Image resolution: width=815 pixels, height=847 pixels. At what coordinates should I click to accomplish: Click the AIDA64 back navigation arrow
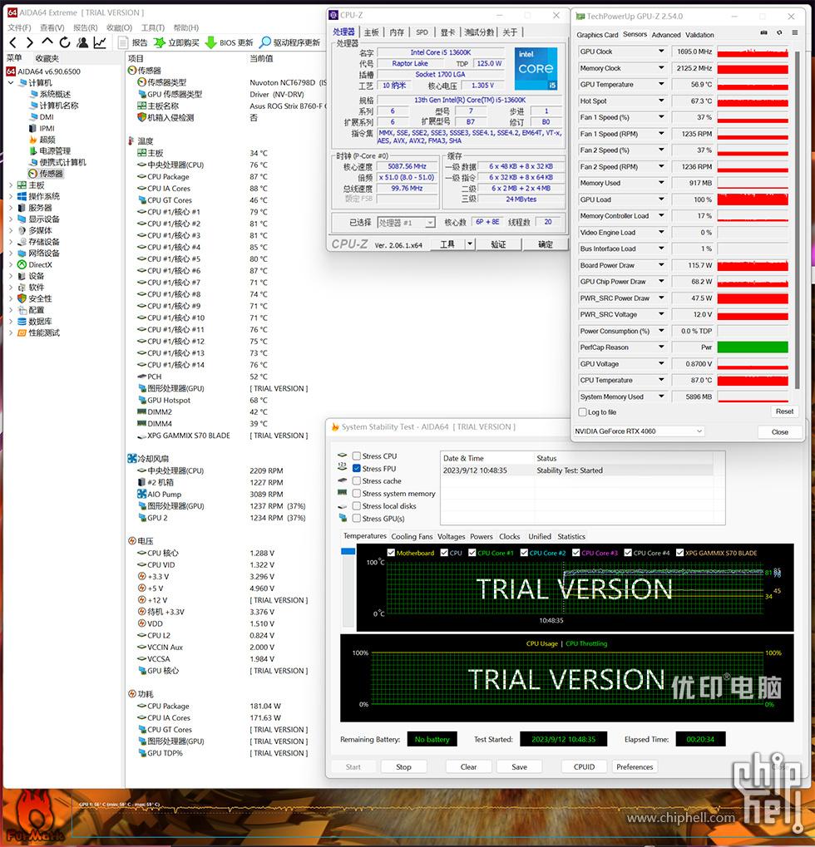13,42
